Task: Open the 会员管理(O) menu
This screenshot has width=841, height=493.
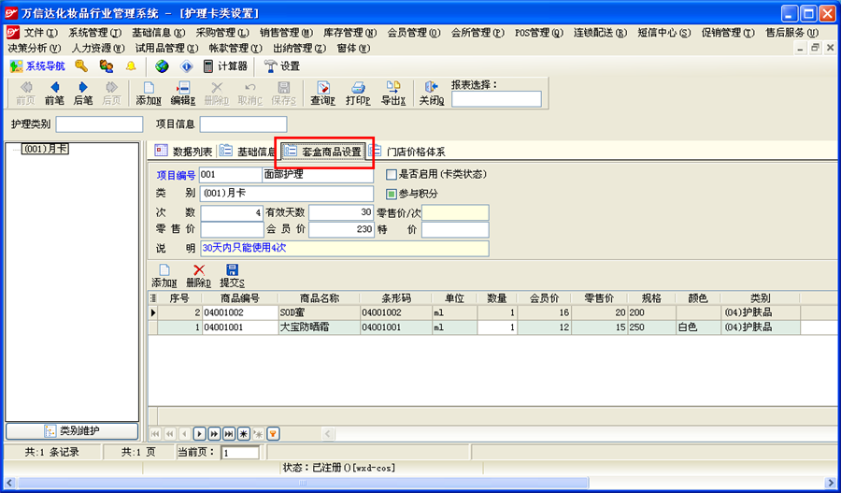Action: (x=414, y=33)
